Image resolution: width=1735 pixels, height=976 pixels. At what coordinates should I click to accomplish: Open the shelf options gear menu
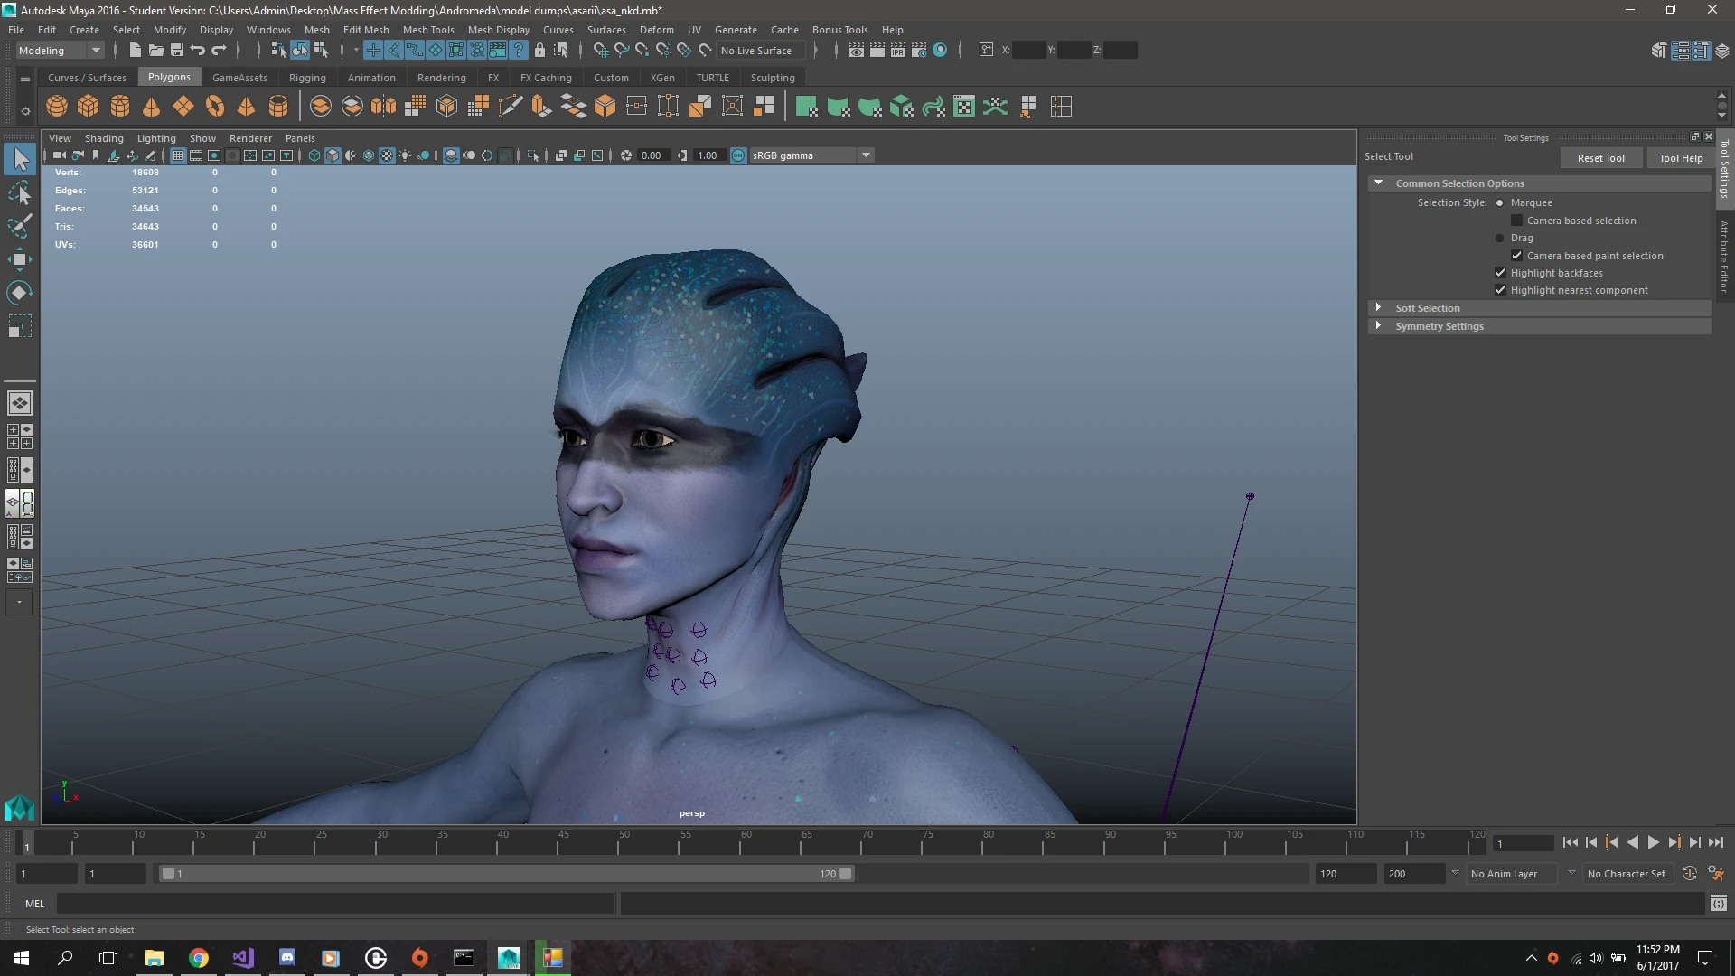(25, 112)
